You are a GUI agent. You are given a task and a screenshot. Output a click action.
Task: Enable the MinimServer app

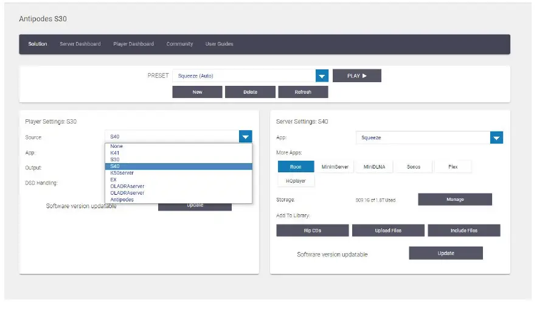click(335, 167)
